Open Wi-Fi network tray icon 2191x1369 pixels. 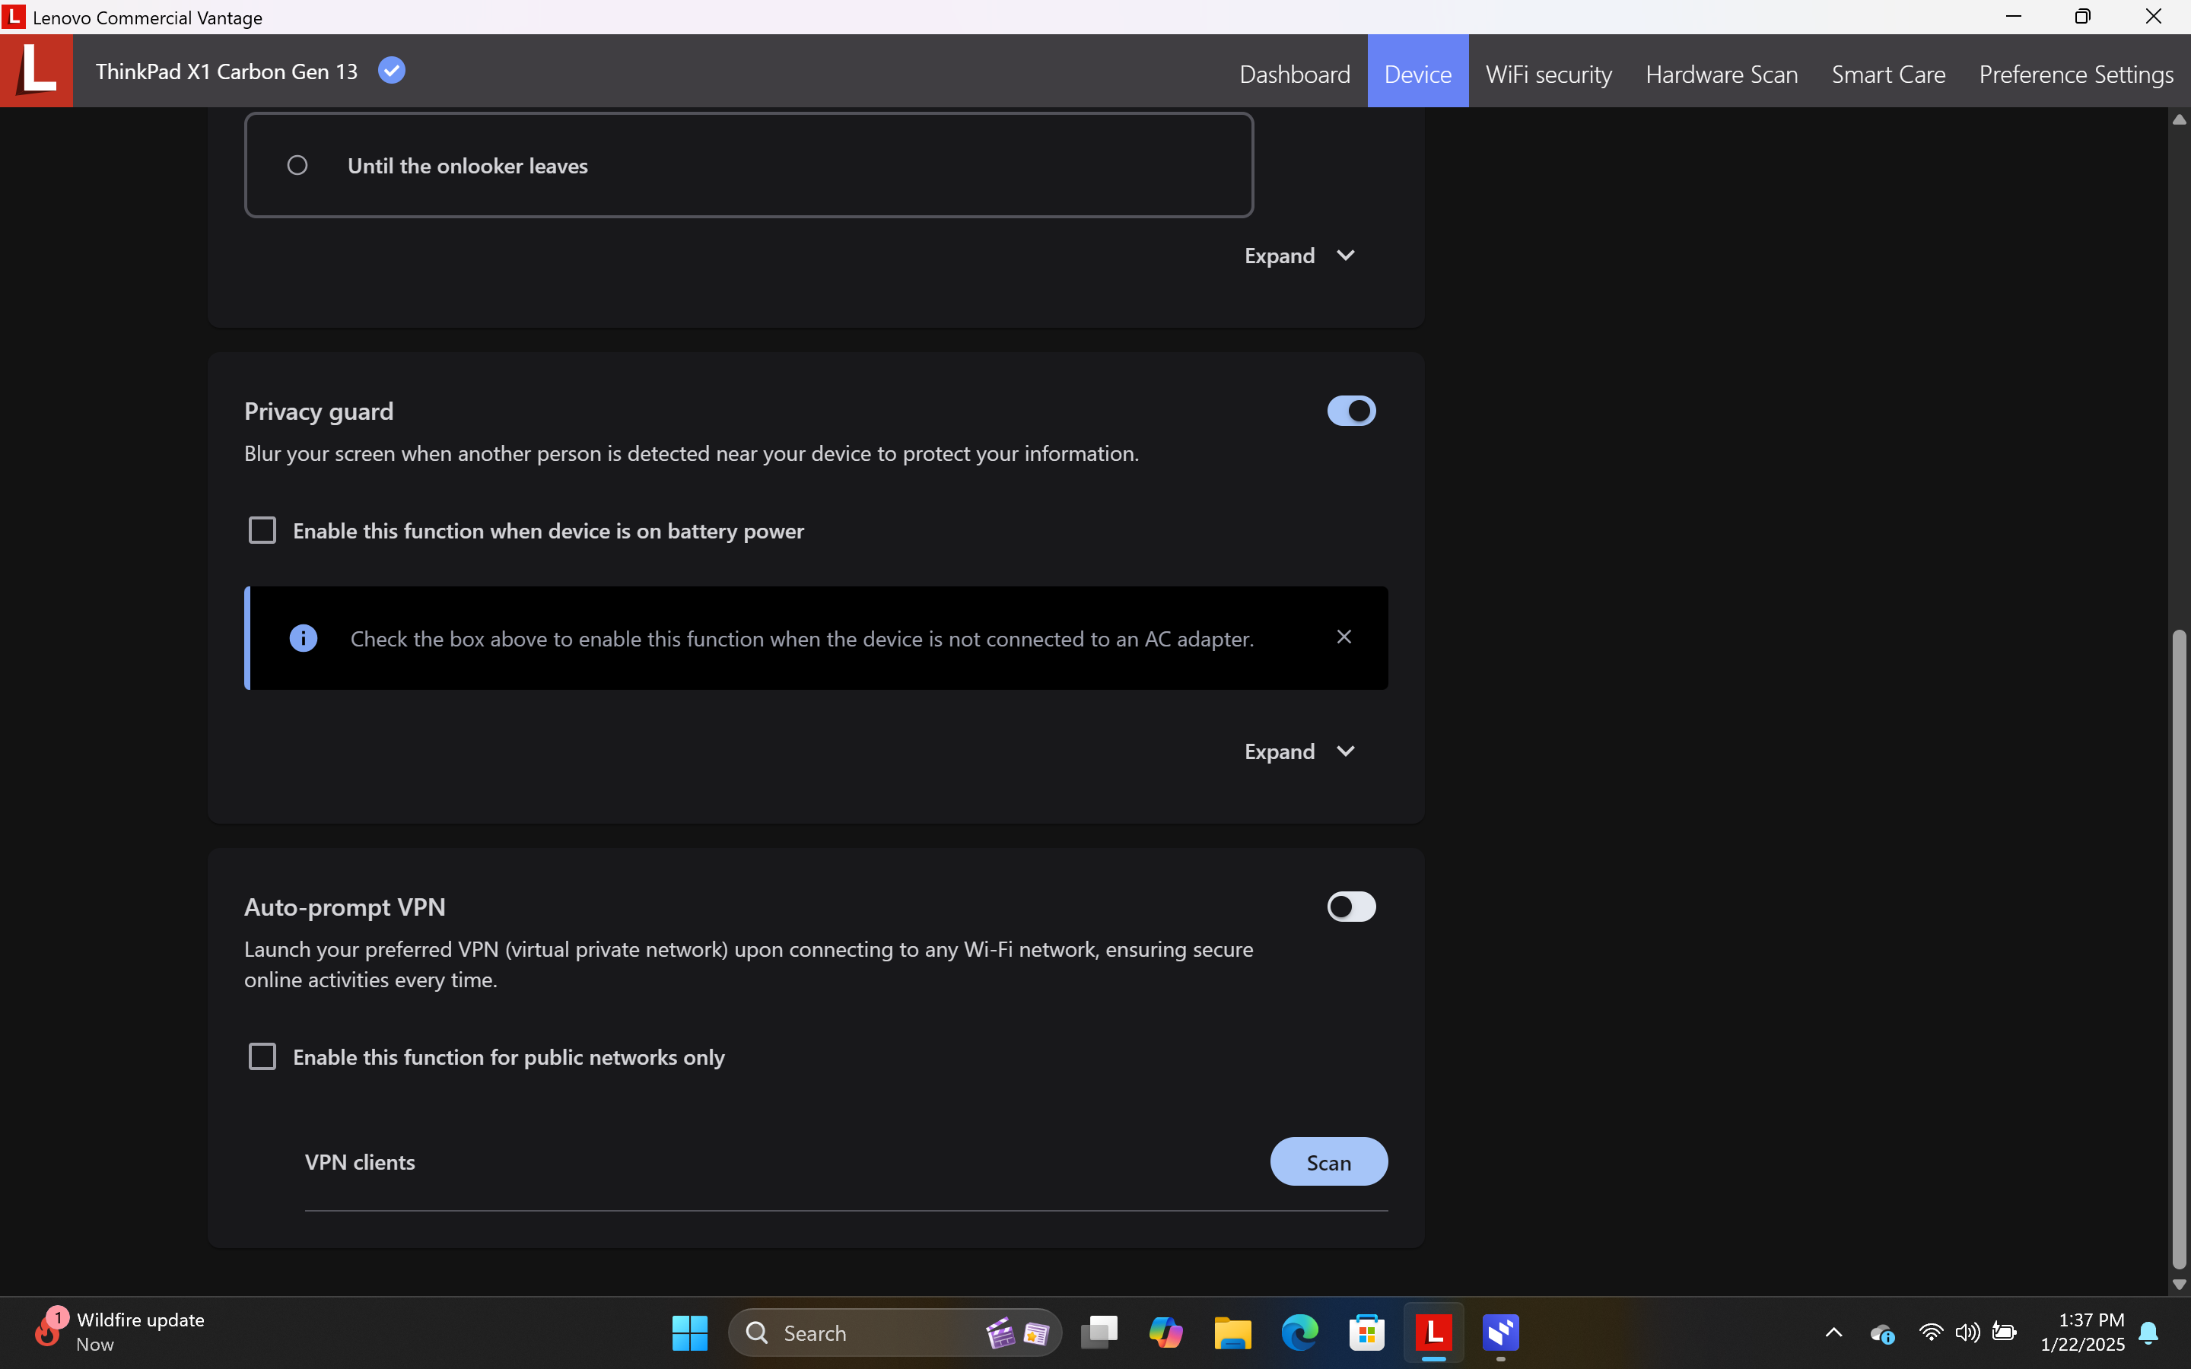click(1930, 1332)
